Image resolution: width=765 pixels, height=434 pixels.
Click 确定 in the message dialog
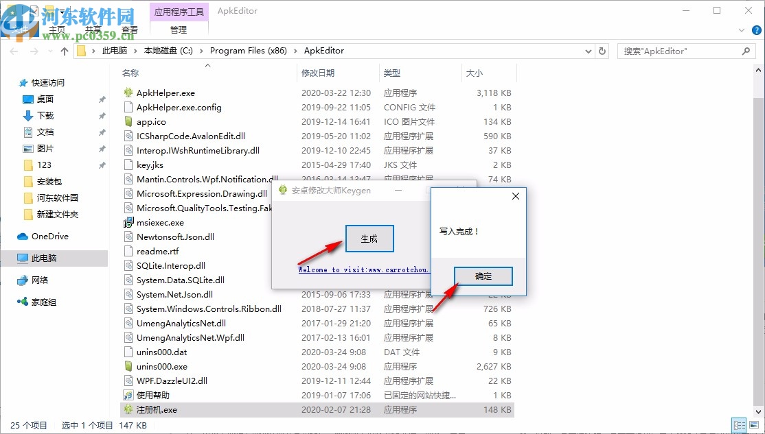tap(483, 276)
